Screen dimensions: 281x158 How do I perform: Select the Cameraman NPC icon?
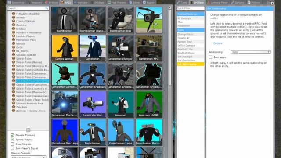(93, 48)
